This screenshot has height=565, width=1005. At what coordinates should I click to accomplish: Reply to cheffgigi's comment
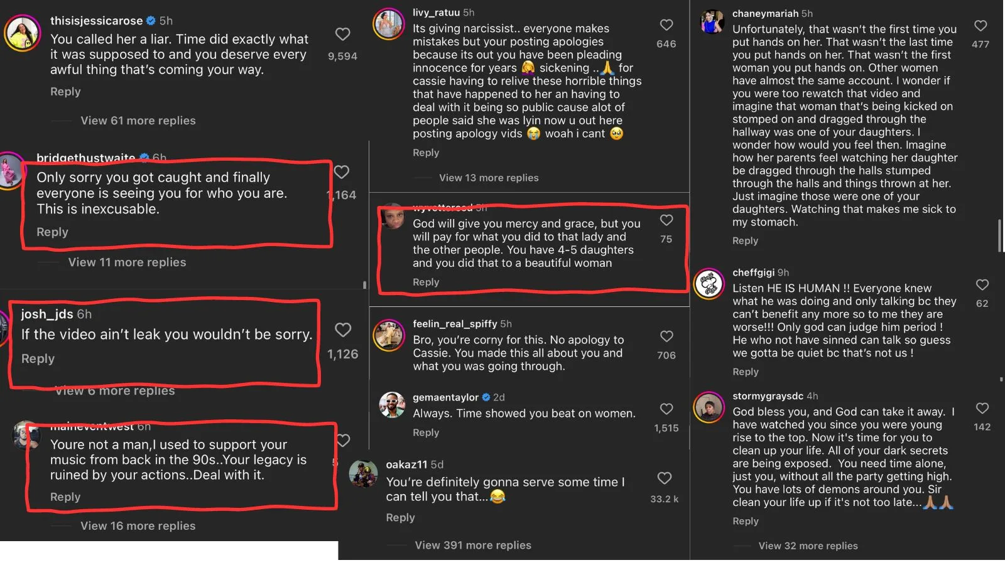746,372
